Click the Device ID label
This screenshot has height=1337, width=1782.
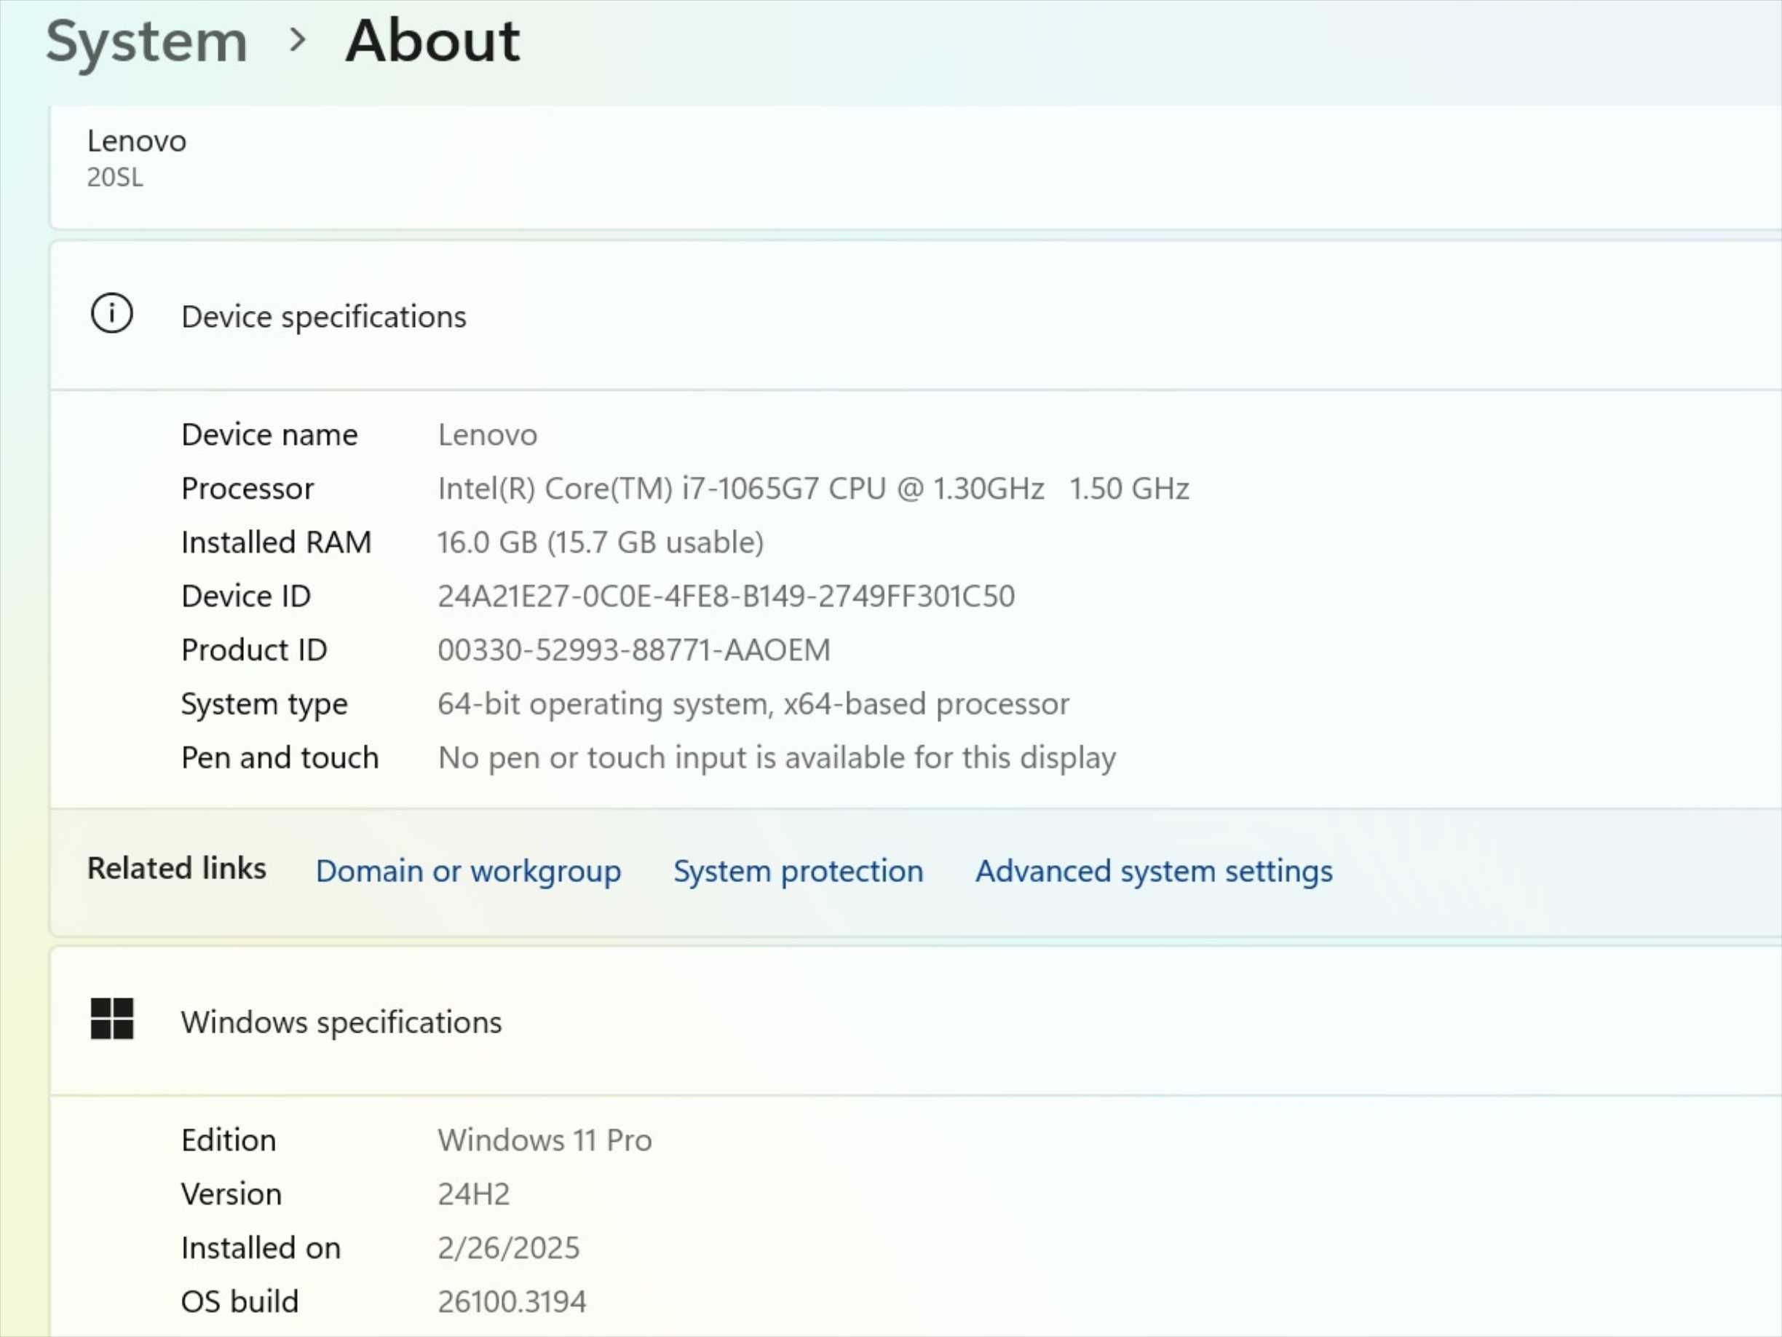pos(246,596)
